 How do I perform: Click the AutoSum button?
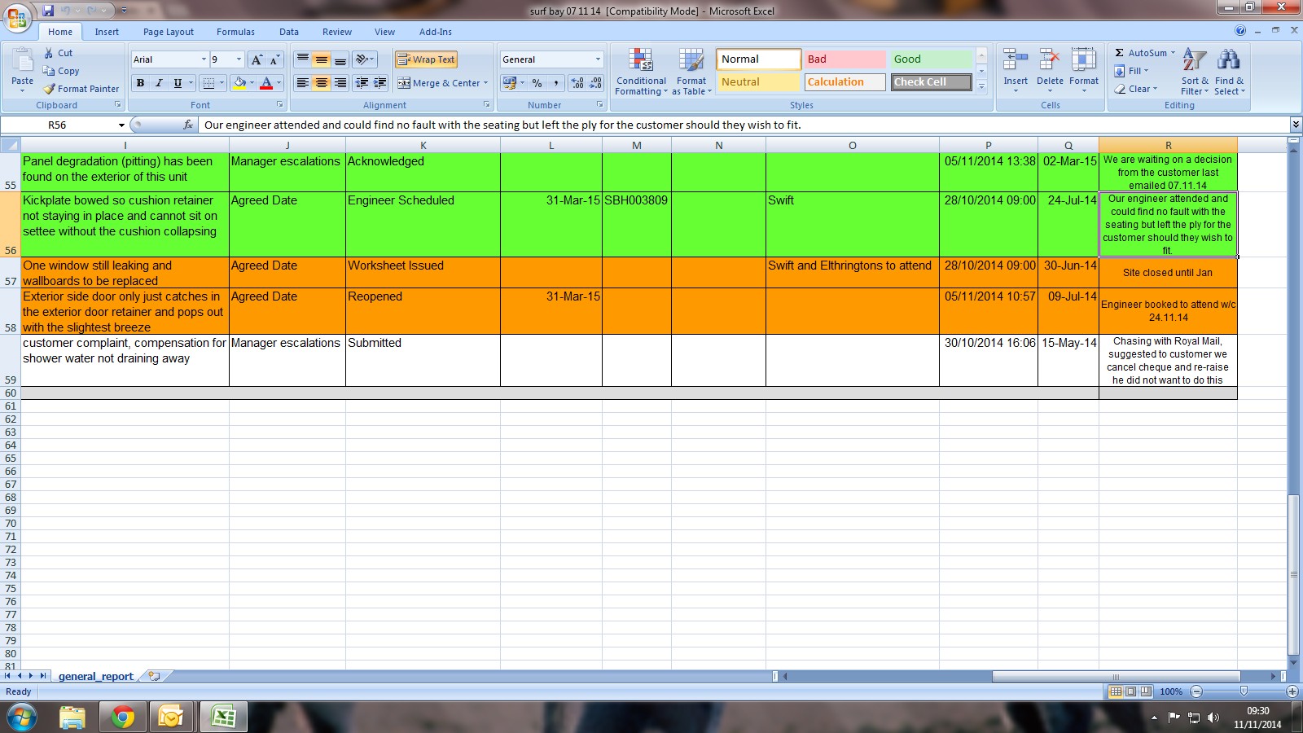click(x=1141, y=53)
